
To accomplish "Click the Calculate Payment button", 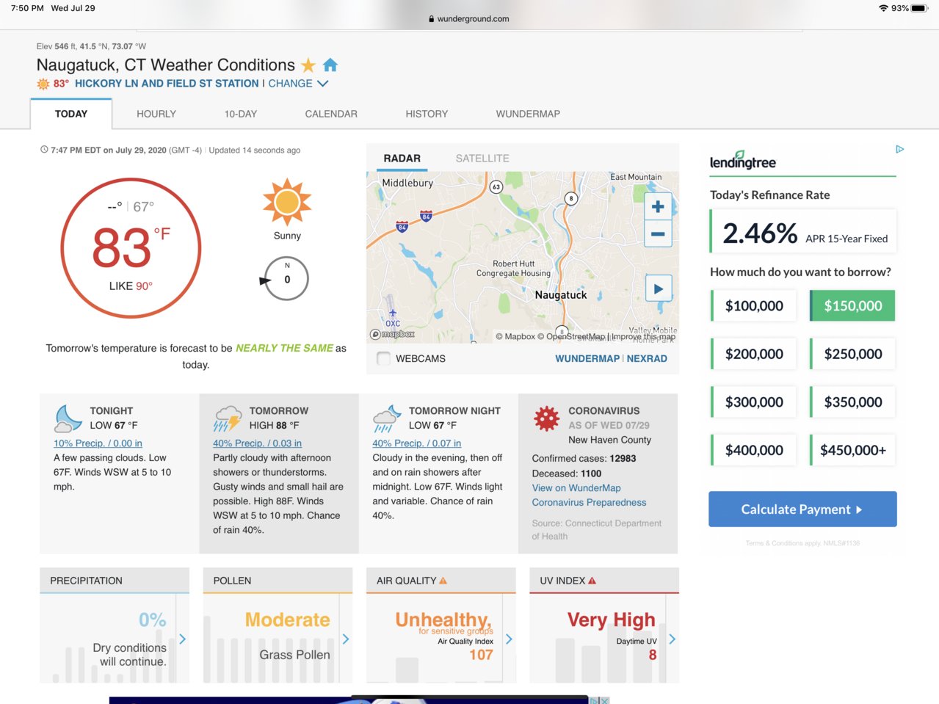I will (x=802, y=509).
